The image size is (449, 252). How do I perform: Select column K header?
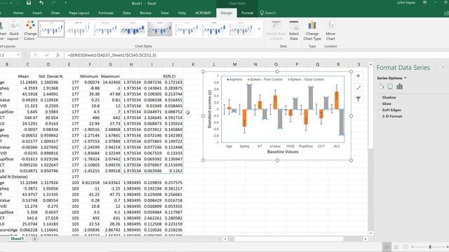tap(193, 64)
